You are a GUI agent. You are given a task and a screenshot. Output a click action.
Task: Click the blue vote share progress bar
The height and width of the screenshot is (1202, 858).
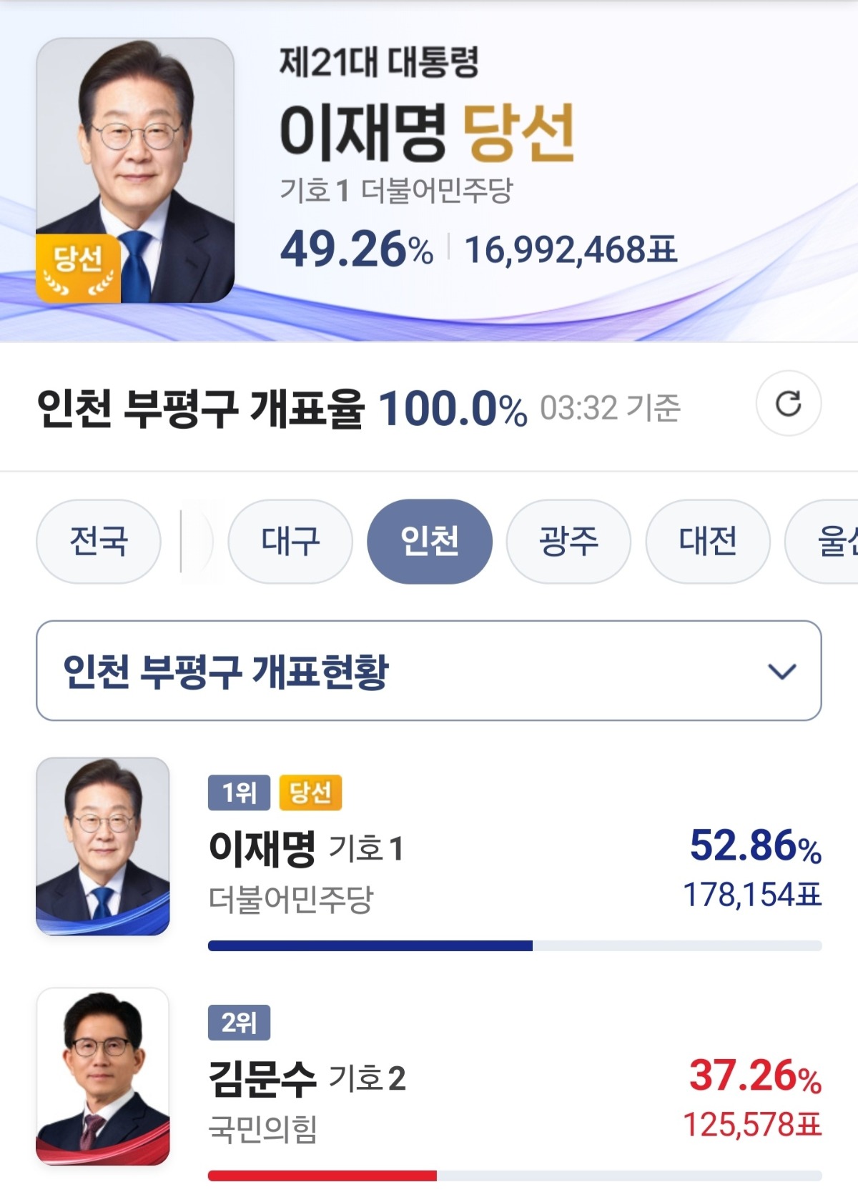[370, 946]
